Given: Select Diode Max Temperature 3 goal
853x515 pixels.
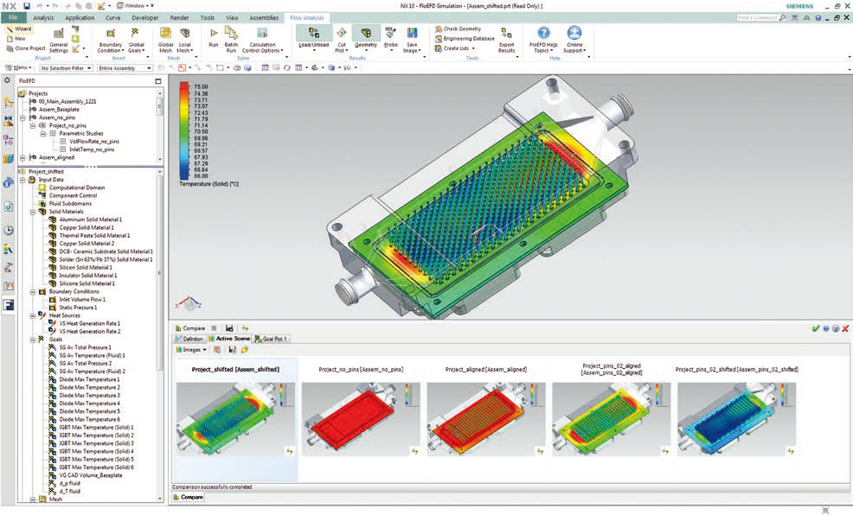Looking at the screenshot, I should point(89,396).
